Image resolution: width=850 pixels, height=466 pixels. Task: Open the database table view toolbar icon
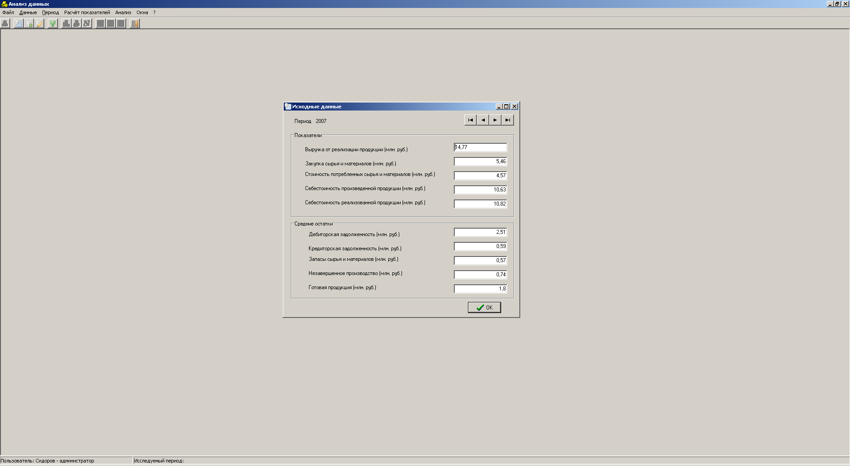tap(19, 23)
